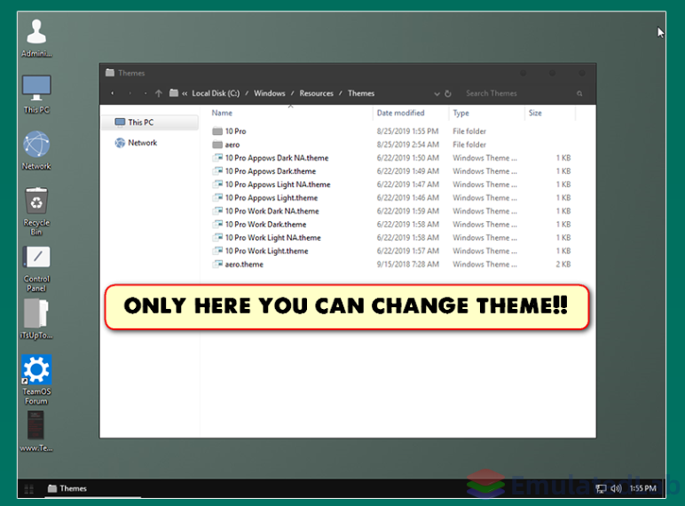685x506 pixels.
Task: Click Resources breadcrumb in address bar
Action: (316, 93)
